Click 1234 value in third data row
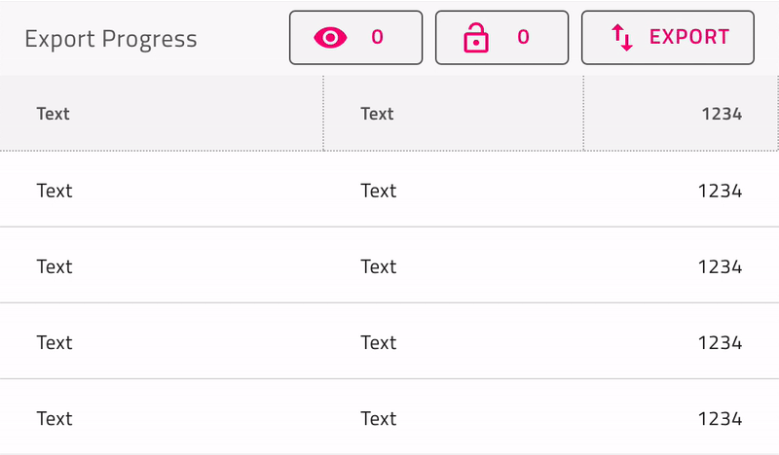Screen dimensions: 779x455 click(x=720, y=342)
